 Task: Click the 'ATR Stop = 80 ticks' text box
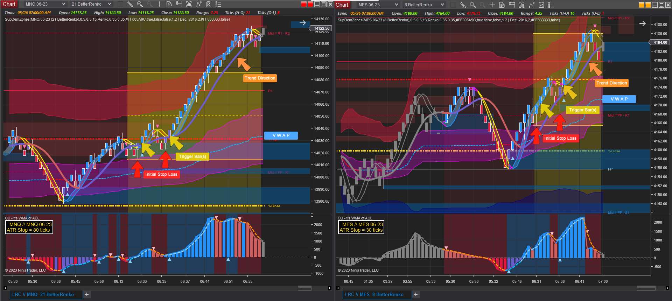(29, 227)
